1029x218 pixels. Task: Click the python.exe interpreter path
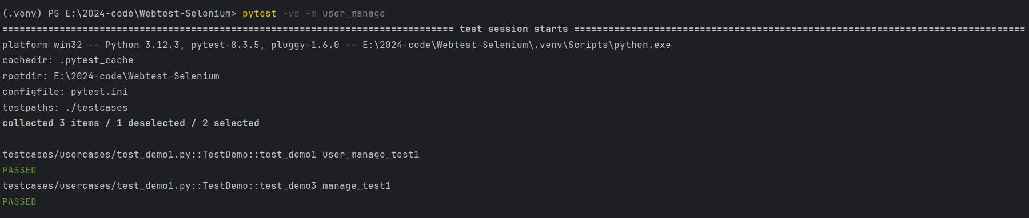[517, 45]
